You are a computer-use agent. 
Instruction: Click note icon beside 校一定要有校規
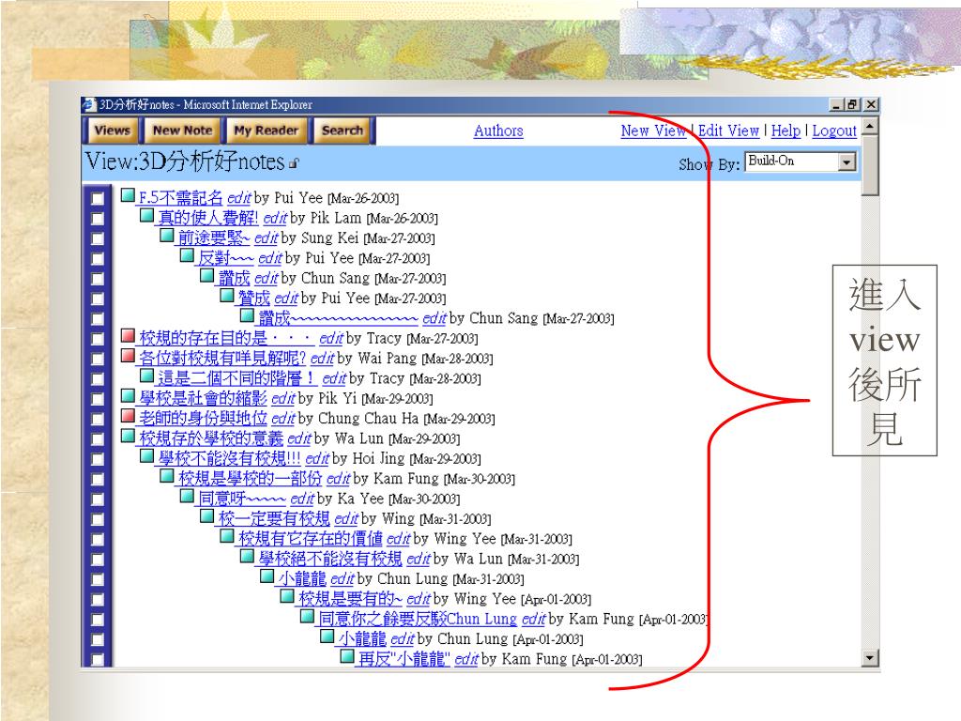coord(207,517)
